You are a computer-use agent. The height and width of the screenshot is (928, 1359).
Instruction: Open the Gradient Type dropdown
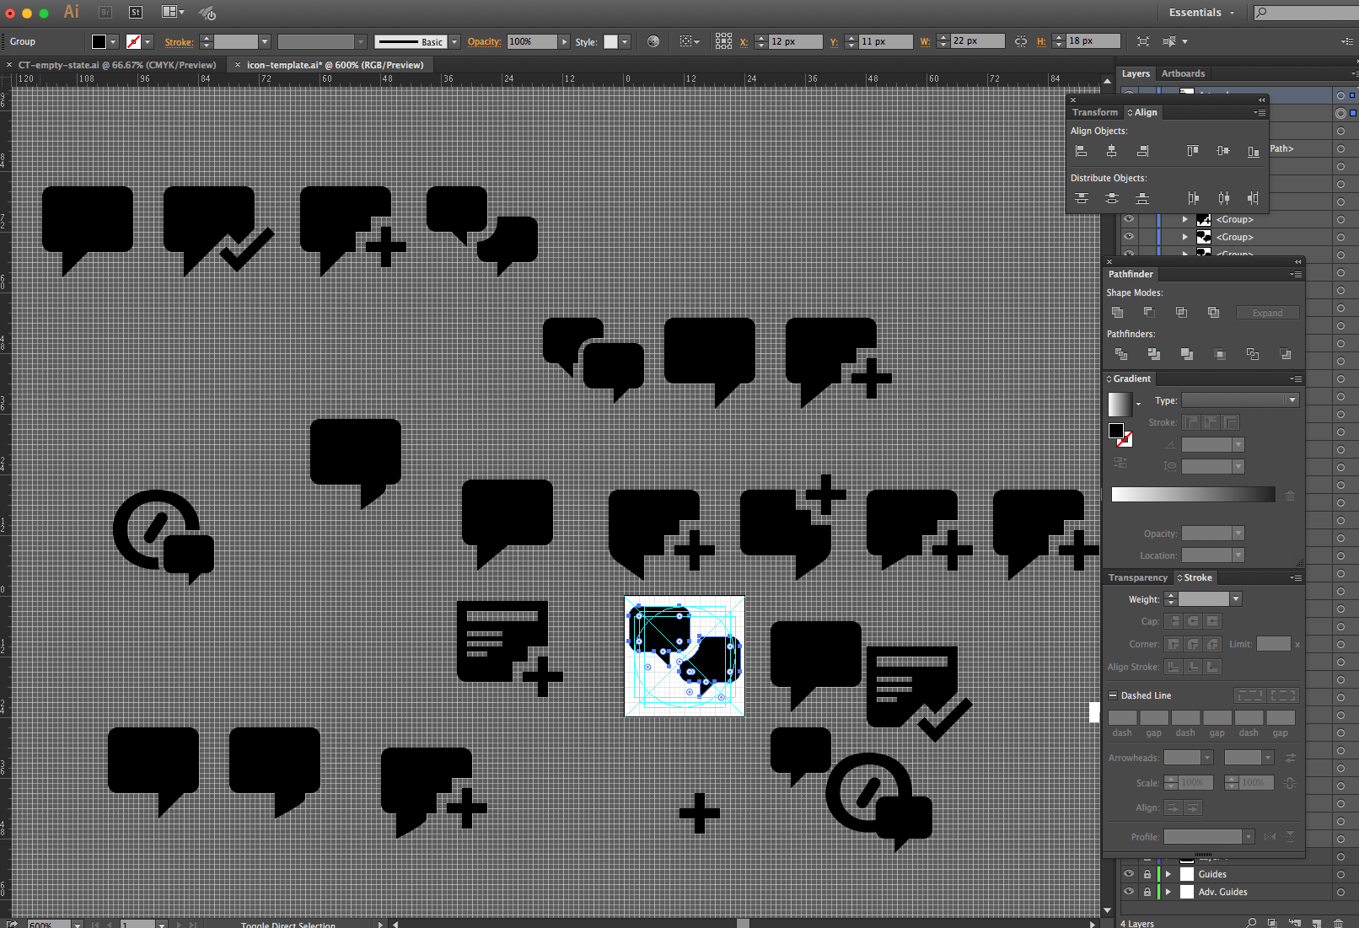click(x=1239, y=400)
